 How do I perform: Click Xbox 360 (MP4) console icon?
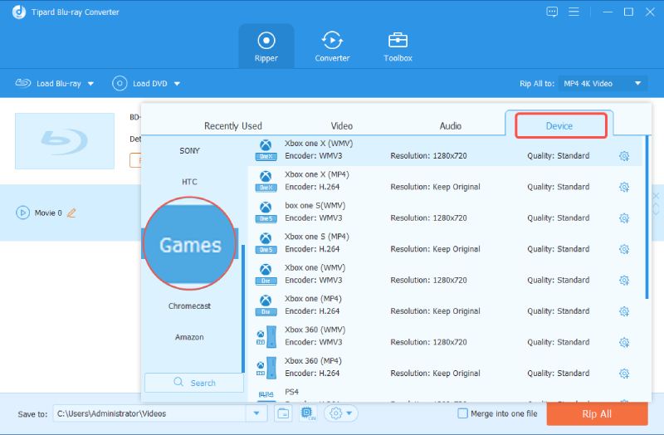coord(266,367)
